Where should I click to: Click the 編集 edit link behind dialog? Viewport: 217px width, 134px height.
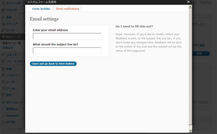202,45
